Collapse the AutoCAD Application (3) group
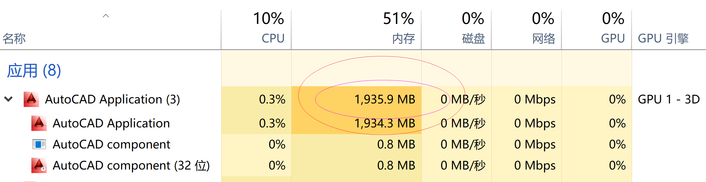 (x=9, y=99)
